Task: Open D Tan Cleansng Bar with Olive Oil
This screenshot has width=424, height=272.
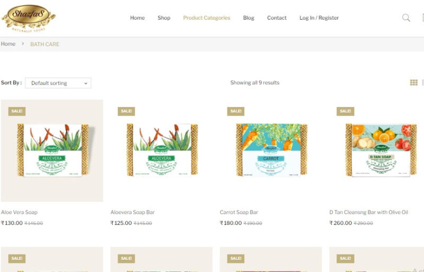Action: point(368,212)
